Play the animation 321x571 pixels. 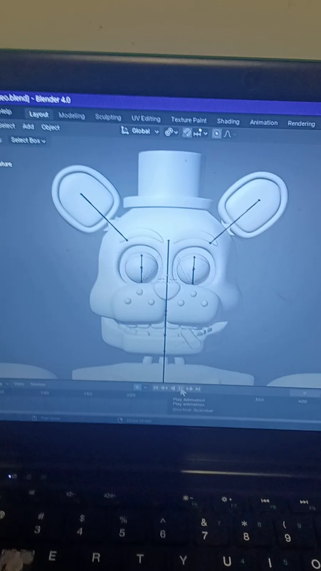[180, 388]
